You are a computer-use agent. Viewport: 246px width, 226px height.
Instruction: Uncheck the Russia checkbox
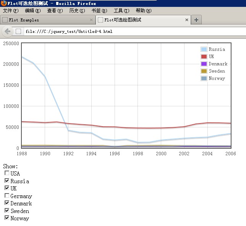7,181
